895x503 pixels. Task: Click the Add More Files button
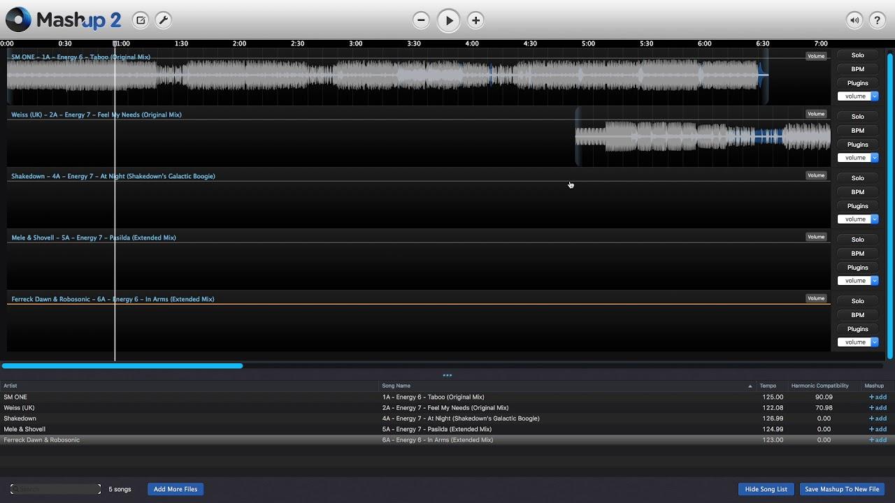[176, 489]
